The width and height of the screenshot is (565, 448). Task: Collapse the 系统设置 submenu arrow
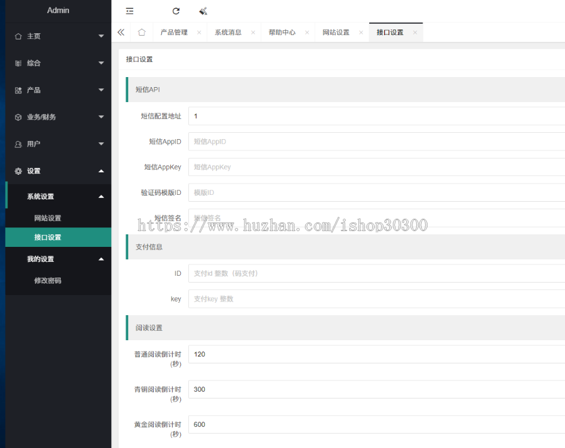(x=101, y=197)
